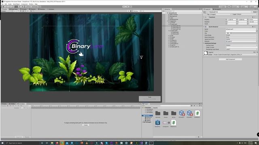Open the Gizmos dropdown in Scene view
The width and height of the screenshot is (259, 145).
point(137,11)
